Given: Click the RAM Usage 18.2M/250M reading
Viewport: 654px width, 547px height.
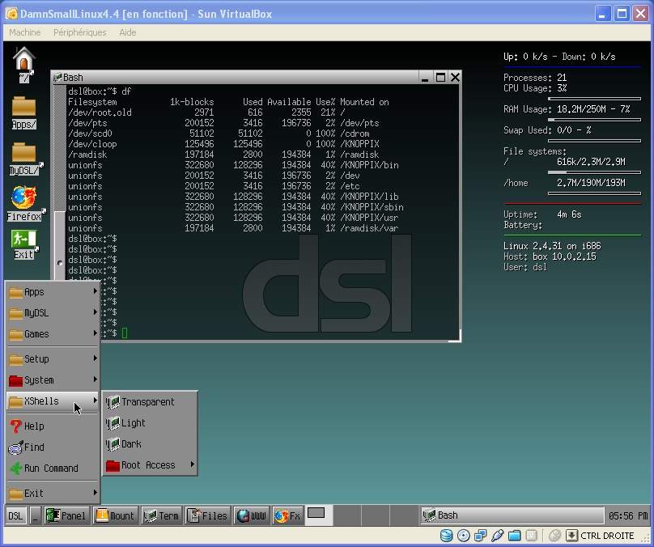Looking at the screenshot, I should coord(593,109).
